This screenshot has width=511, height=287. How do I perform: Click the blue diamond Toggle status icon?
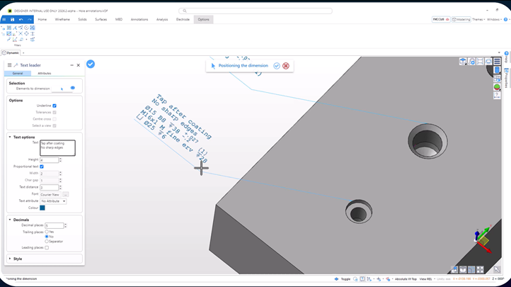tap(336, 279)
